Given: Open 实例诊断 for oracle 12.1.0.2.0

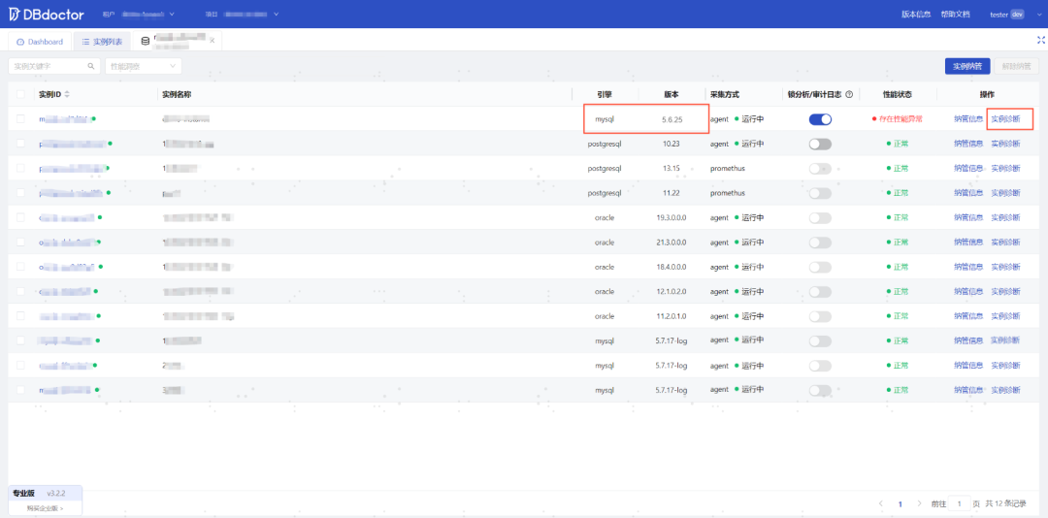Looking at the screenshot, I should [x=1005, y=291].
